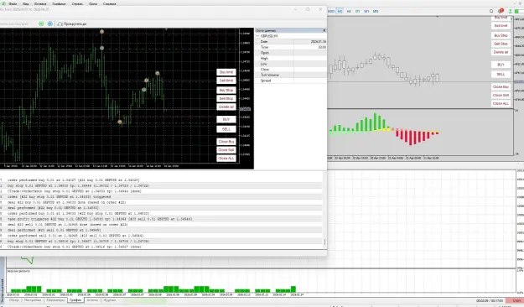Click the green download arrow icon

tap(511, 12)
